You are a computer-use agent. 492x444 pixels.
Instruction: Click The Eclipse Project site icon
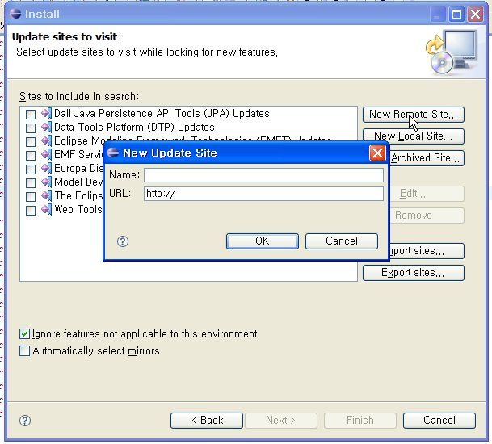coord(46,196)
